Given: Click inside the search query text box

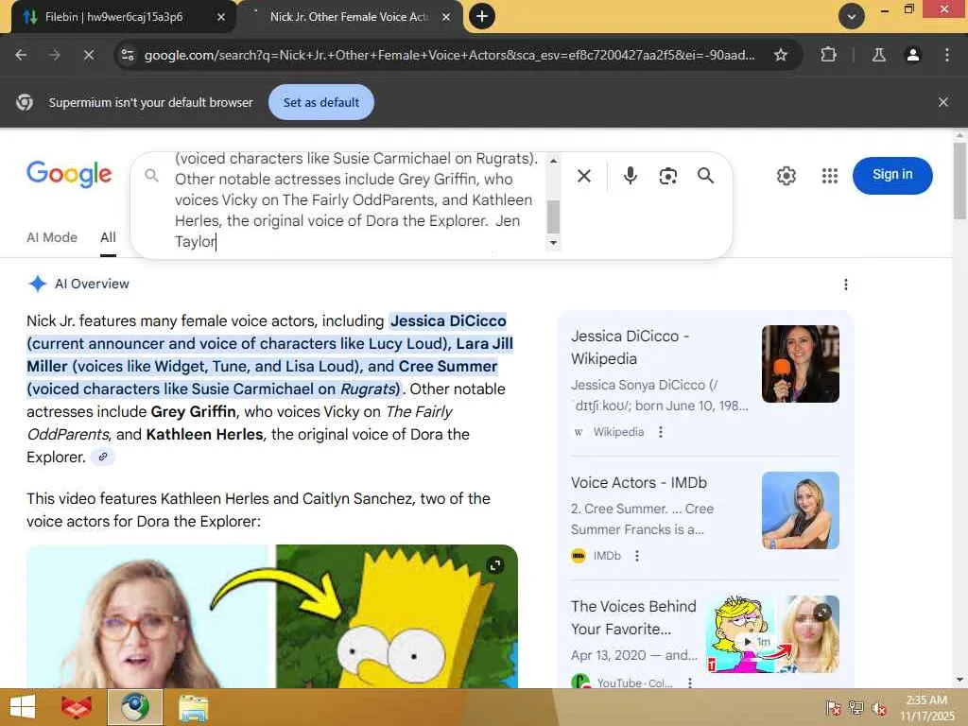Looking at the screenshot, I should coord(356,200).
